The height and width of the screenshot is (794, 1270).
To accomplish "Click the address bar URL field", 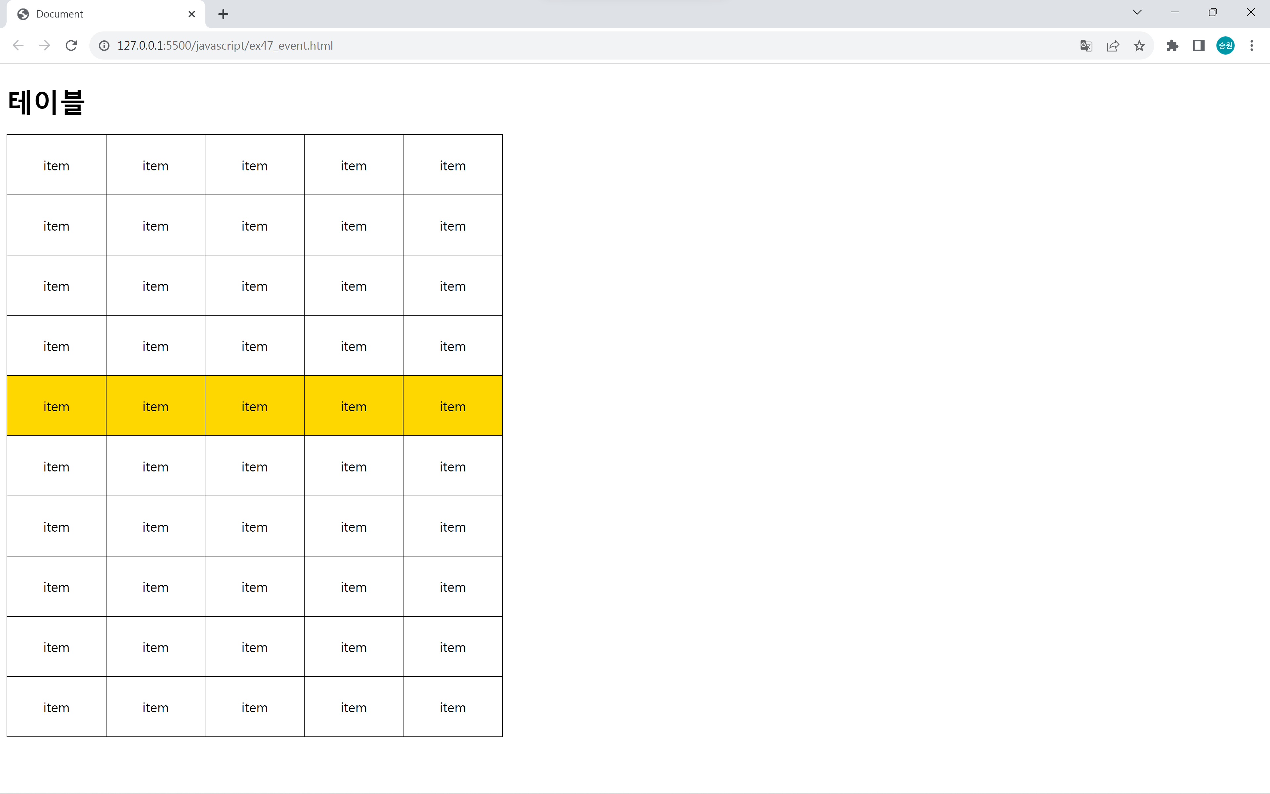I will click(577, 46).
